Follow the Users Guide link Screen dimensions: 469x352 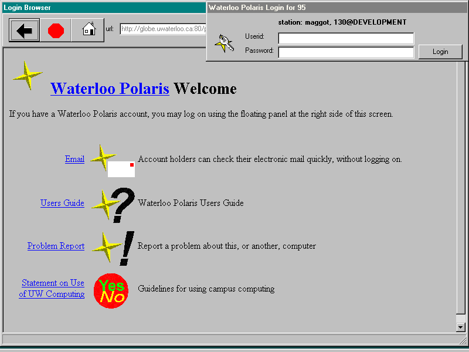tap(62, 203)
